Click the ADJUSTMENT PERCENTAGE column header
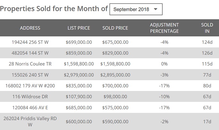 coord(164,28)
